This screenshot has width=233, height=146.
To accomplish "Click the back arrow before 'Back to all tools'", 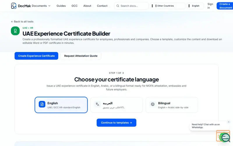I will 12,22.
